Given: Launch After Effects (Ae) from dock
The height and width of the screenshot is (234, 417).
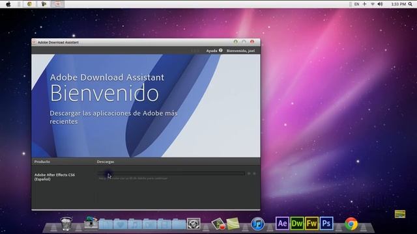Looking at the screenshot, I should tap(282, 224).
